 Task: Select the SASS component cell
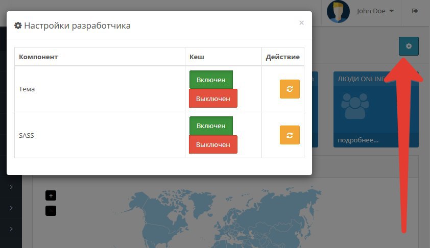(x=100, y=135)
